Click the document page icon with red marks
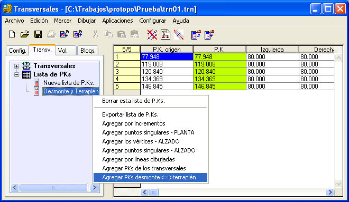 tap(166, 35)
